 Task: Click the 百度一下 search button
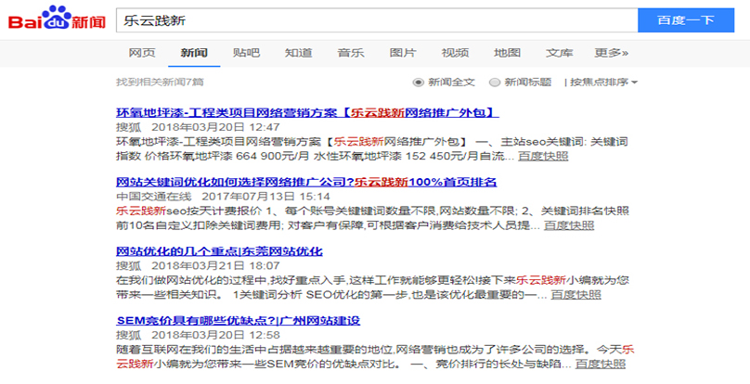click(x=686, y=20)
